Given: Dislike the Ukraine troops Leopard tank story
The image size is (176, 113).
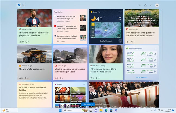Looking at the screenshot, I should (61, 78).
